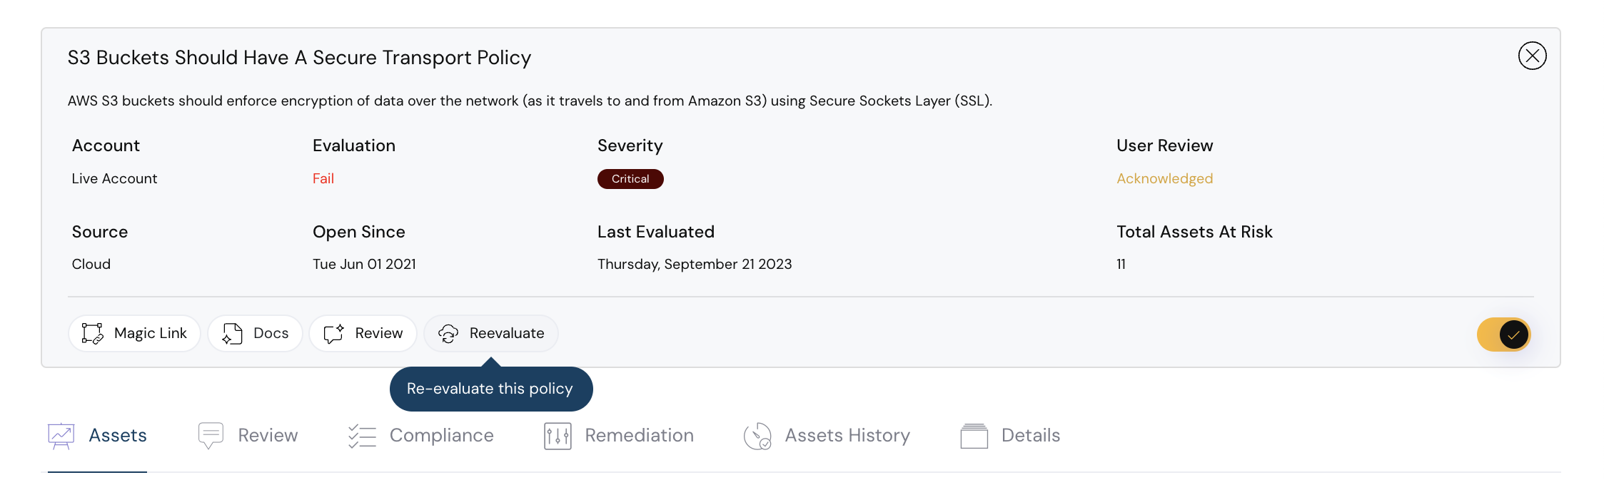Click the Review sparkle icon

(334, 333)
